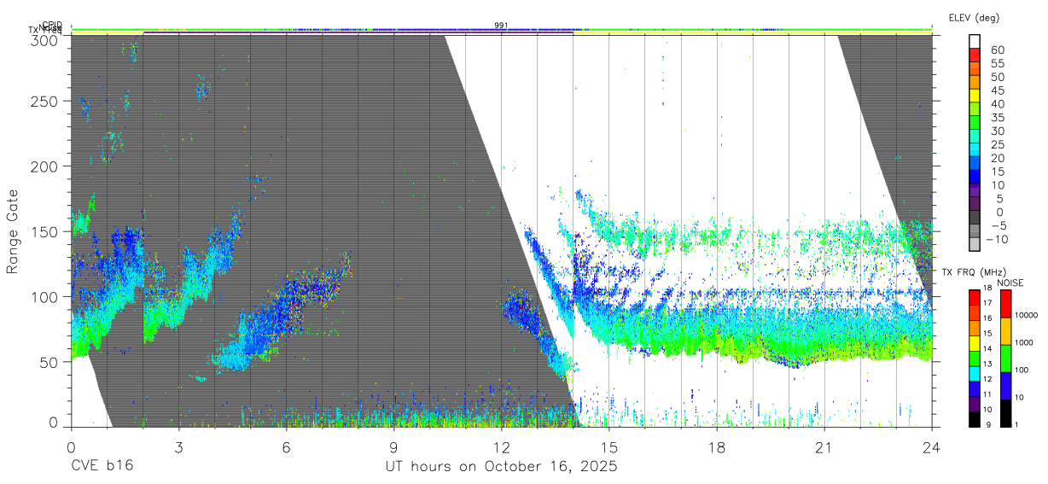Click x-axis tick label '18'

[x=717, y=446]
